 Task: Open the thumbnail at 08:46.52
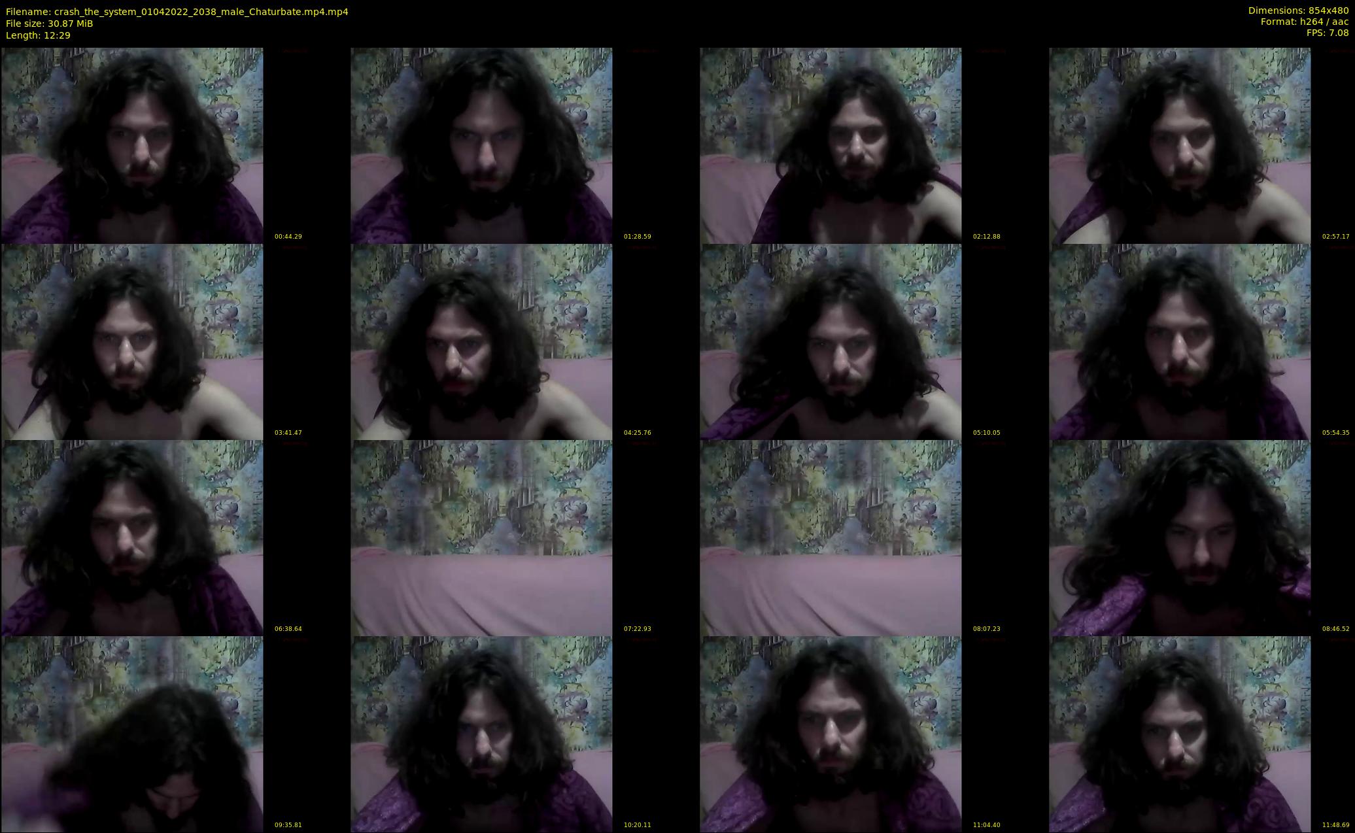(x=1180, y=537)
